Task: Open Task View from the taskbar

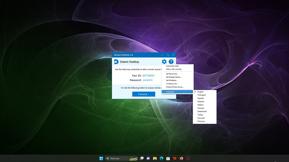Action: click(x=142, y=158)
